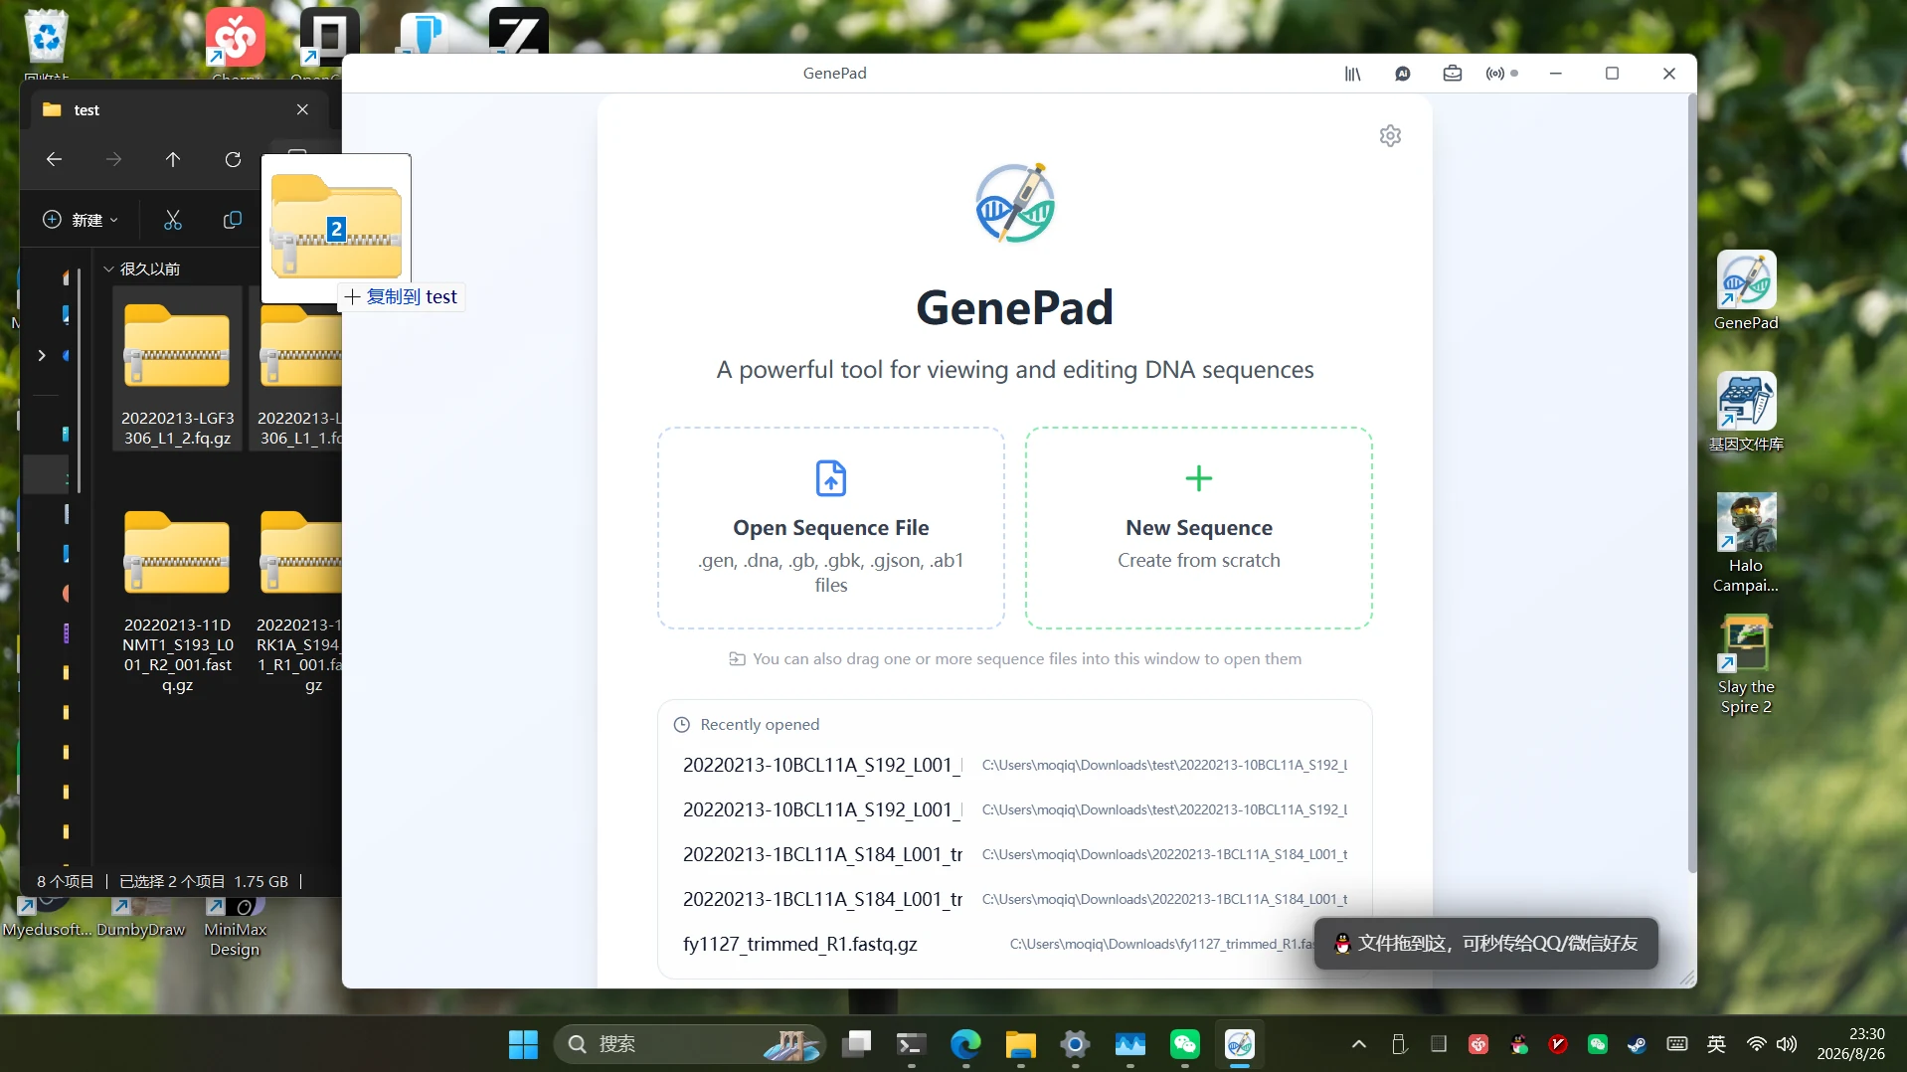Show hidden tray icons chevron
The image size is (1907, 1072).
(1359, 1044)
